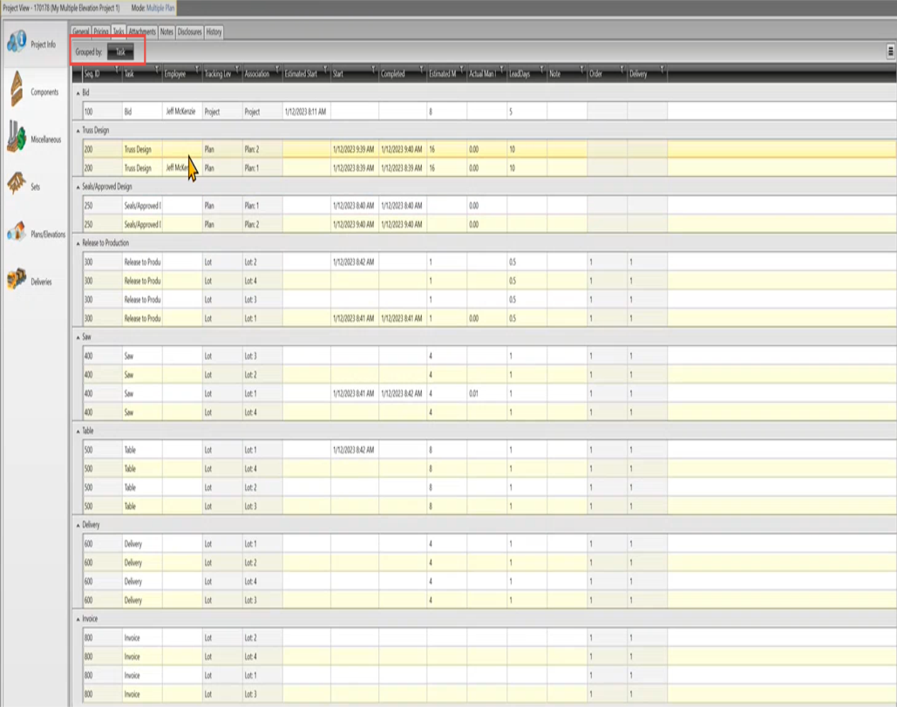Click the Task grouping chip

coord(120,52)
